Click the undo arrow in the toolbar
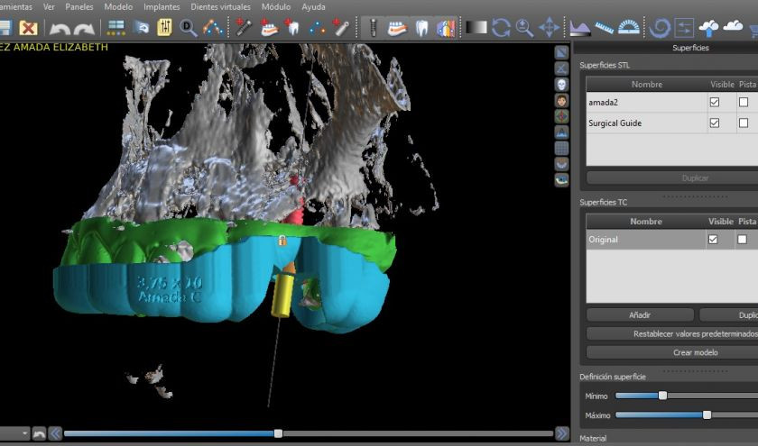This screenshot has height=446, width=758. (x=60, y=28)
